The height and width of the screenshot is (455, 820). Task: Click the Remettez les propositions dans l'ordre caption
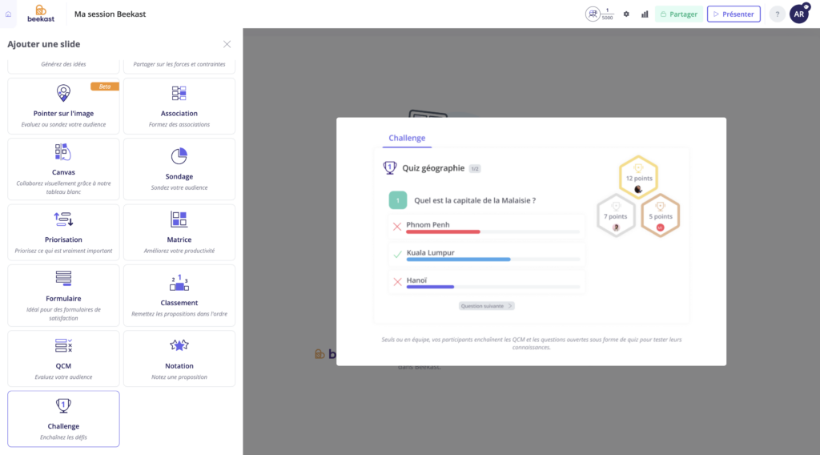pos(179,314)
